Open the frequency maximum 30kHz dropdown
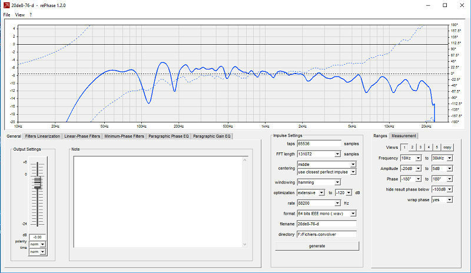471x273 pixels. [442, 158]
